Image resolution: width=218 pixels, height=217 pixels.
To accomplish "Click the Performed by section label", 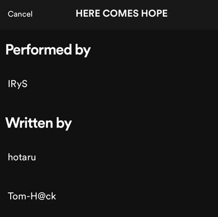I will point(48,50).
